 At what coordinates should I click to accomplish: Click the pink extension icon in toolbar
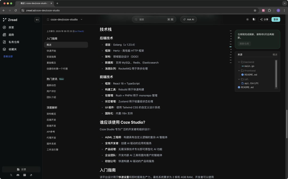point(263,10)
